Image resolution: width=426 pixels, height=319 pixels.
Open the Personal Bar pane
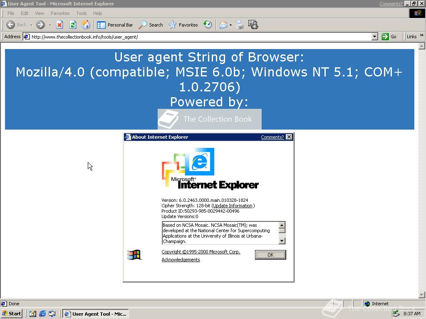(115, 25)
